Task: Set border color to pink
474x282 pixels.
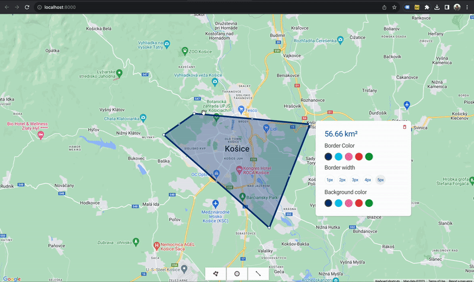Action: [x=348, y=157]
